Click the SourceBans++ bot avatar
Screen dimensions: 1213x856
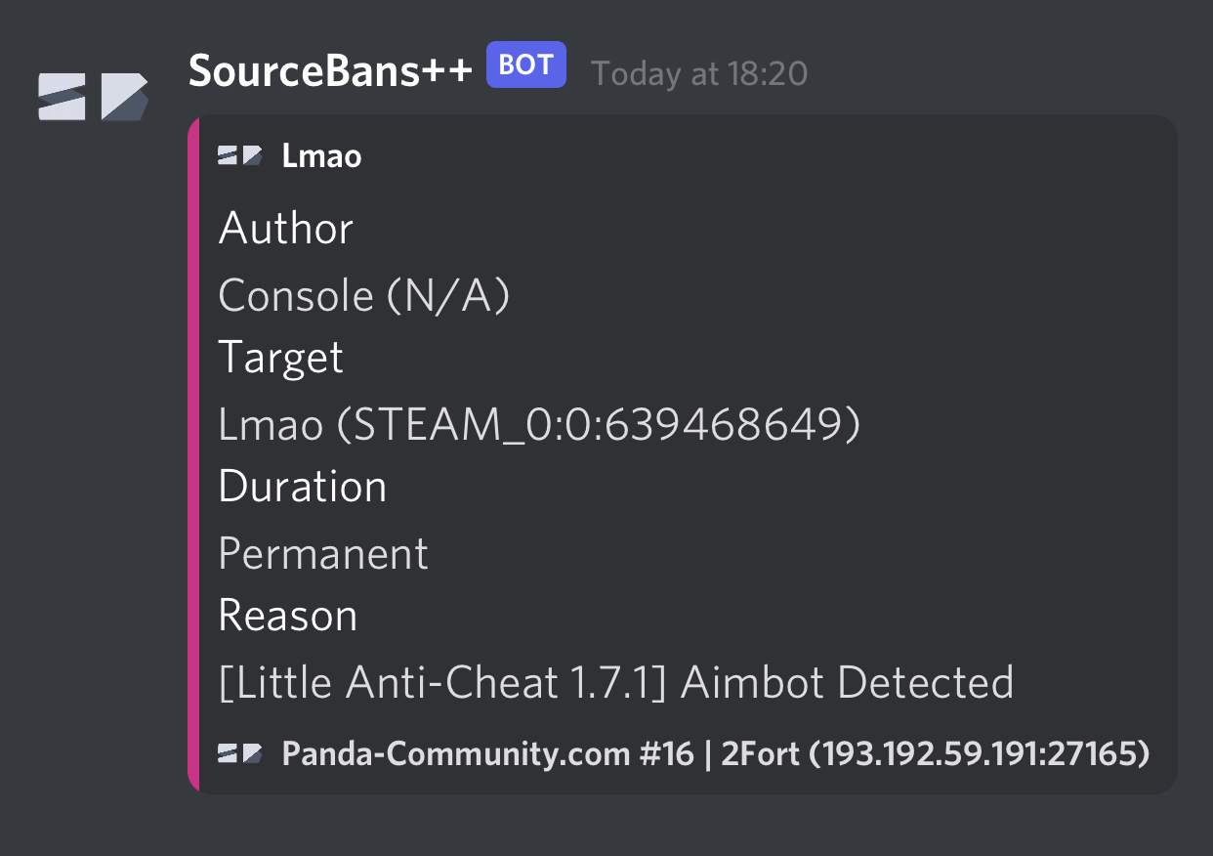pos(93,97)
